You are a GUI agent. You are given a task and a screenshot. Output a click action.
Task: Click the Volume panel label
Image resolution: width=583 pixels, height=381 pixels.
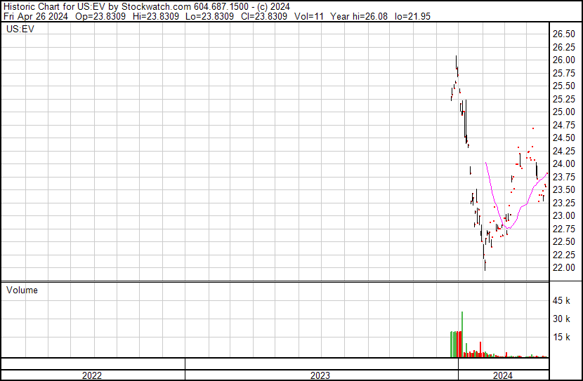[22, 290]
